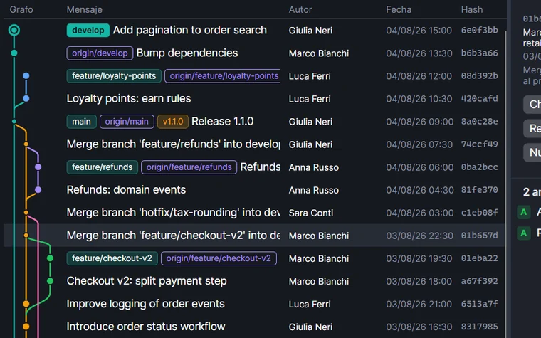
Task: Select the origin/feature/checkout-v2 remote label
Action: [x=219, y=258]
